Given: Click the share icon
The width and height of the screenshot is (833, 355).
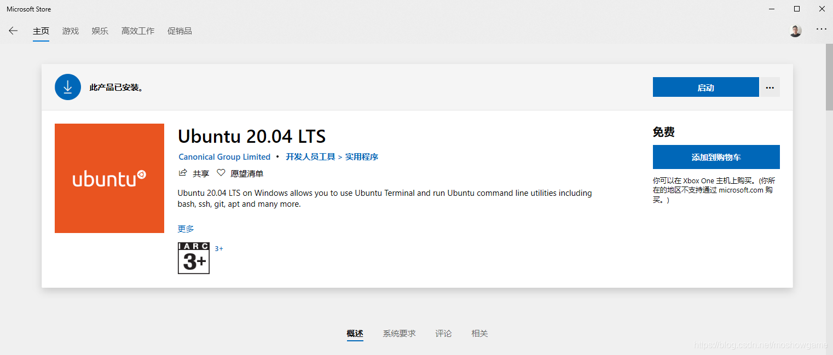Looking at the screenshot, I should (183, 173).
